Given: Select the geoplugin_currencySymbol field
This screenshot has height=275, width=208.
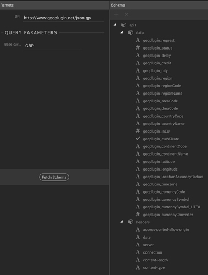Looking at the screenshot, I should [166, 199].
